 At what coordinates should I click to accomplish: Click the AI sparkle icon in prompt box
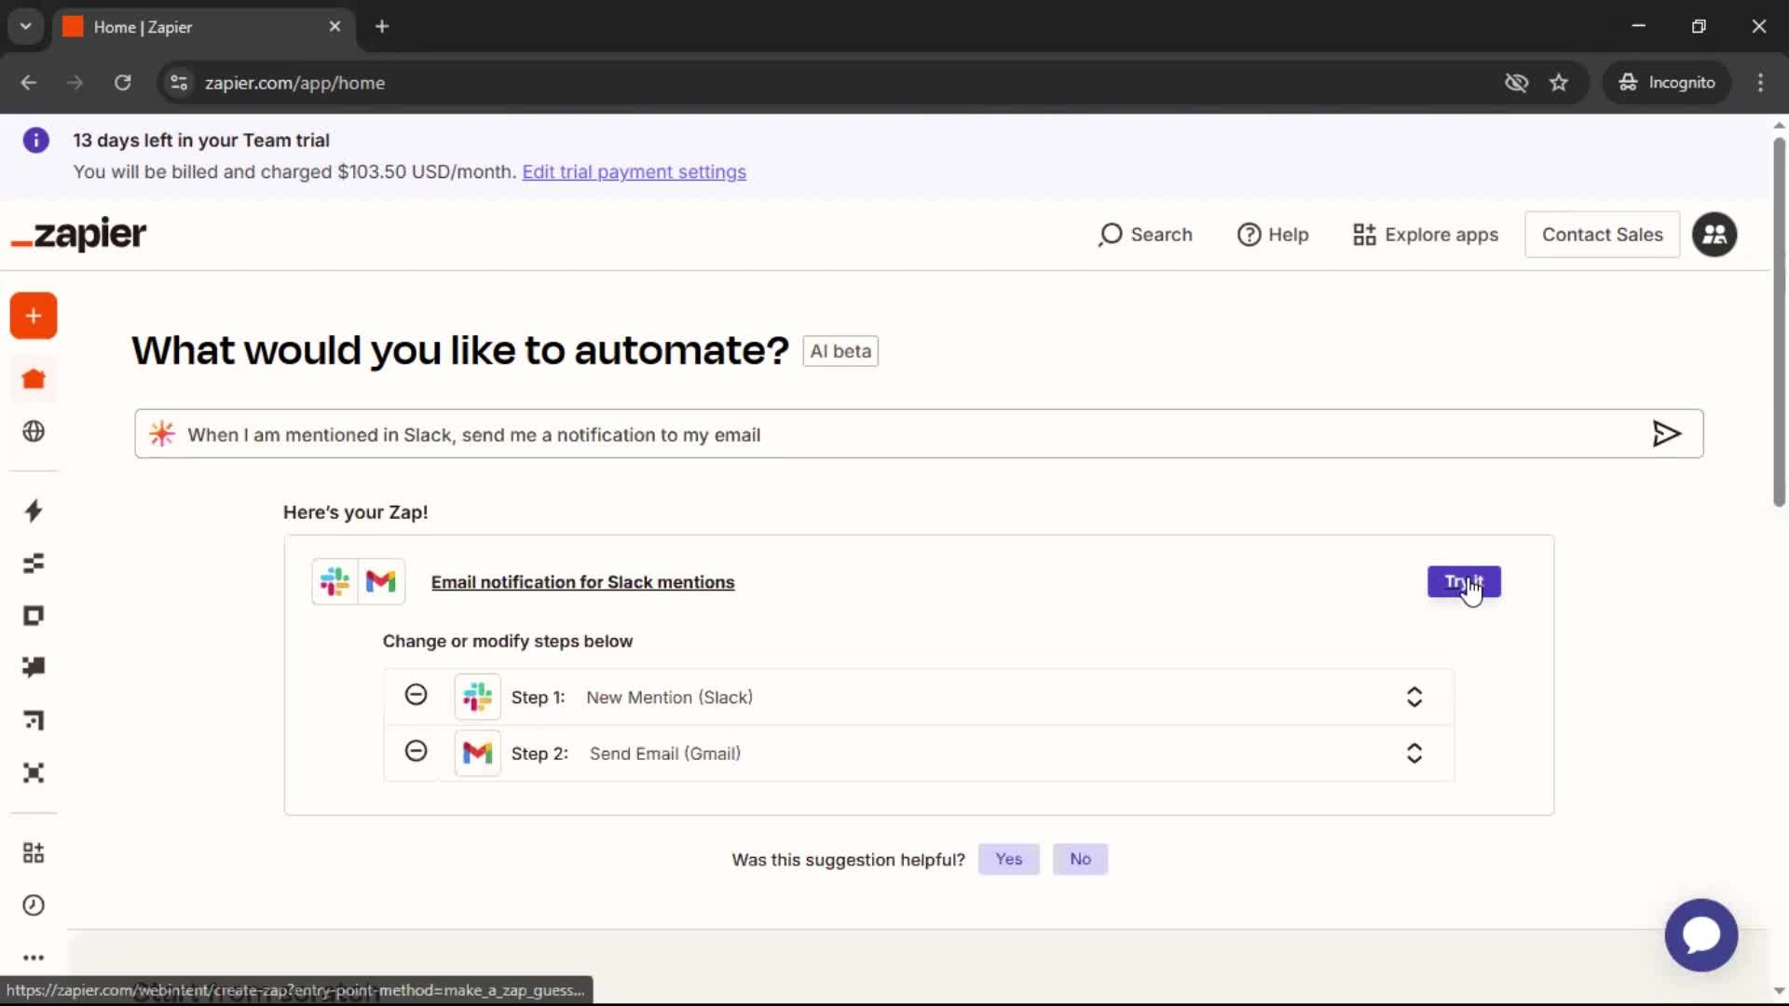[162, 434]
